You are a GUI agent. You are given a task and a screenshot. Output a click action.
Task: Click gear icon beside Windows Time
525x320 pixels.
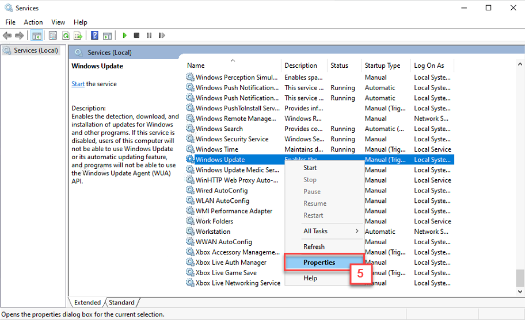(190, 149)
